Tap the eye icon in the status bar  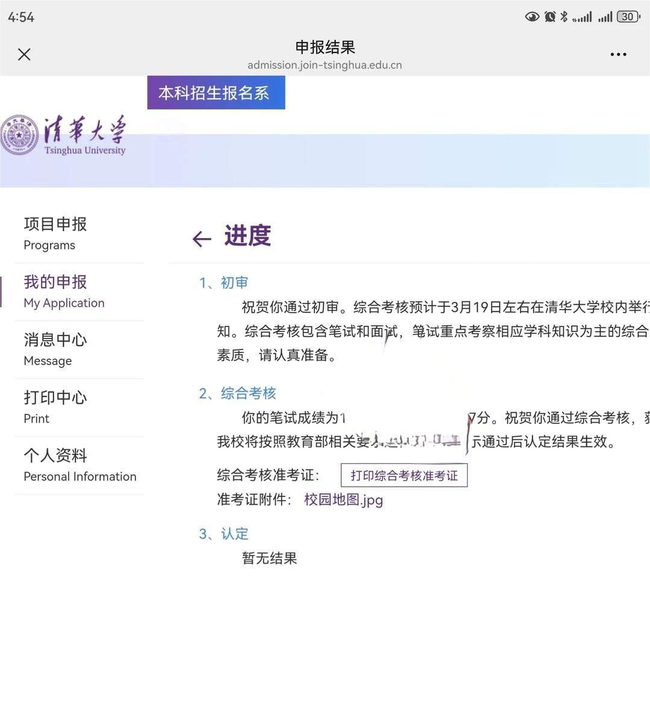pos(532,16)
